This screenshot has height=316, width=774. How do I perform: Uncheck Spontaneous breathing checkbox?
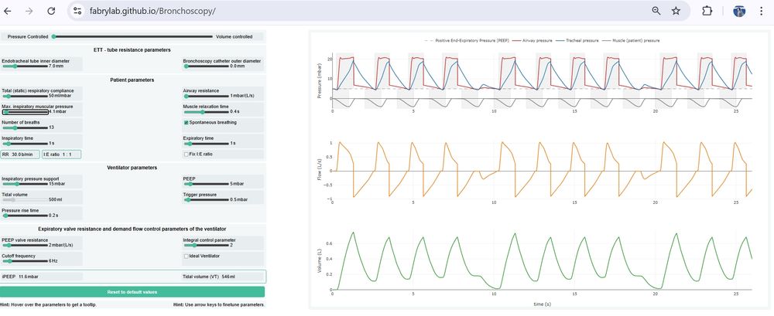coord(186,122)
